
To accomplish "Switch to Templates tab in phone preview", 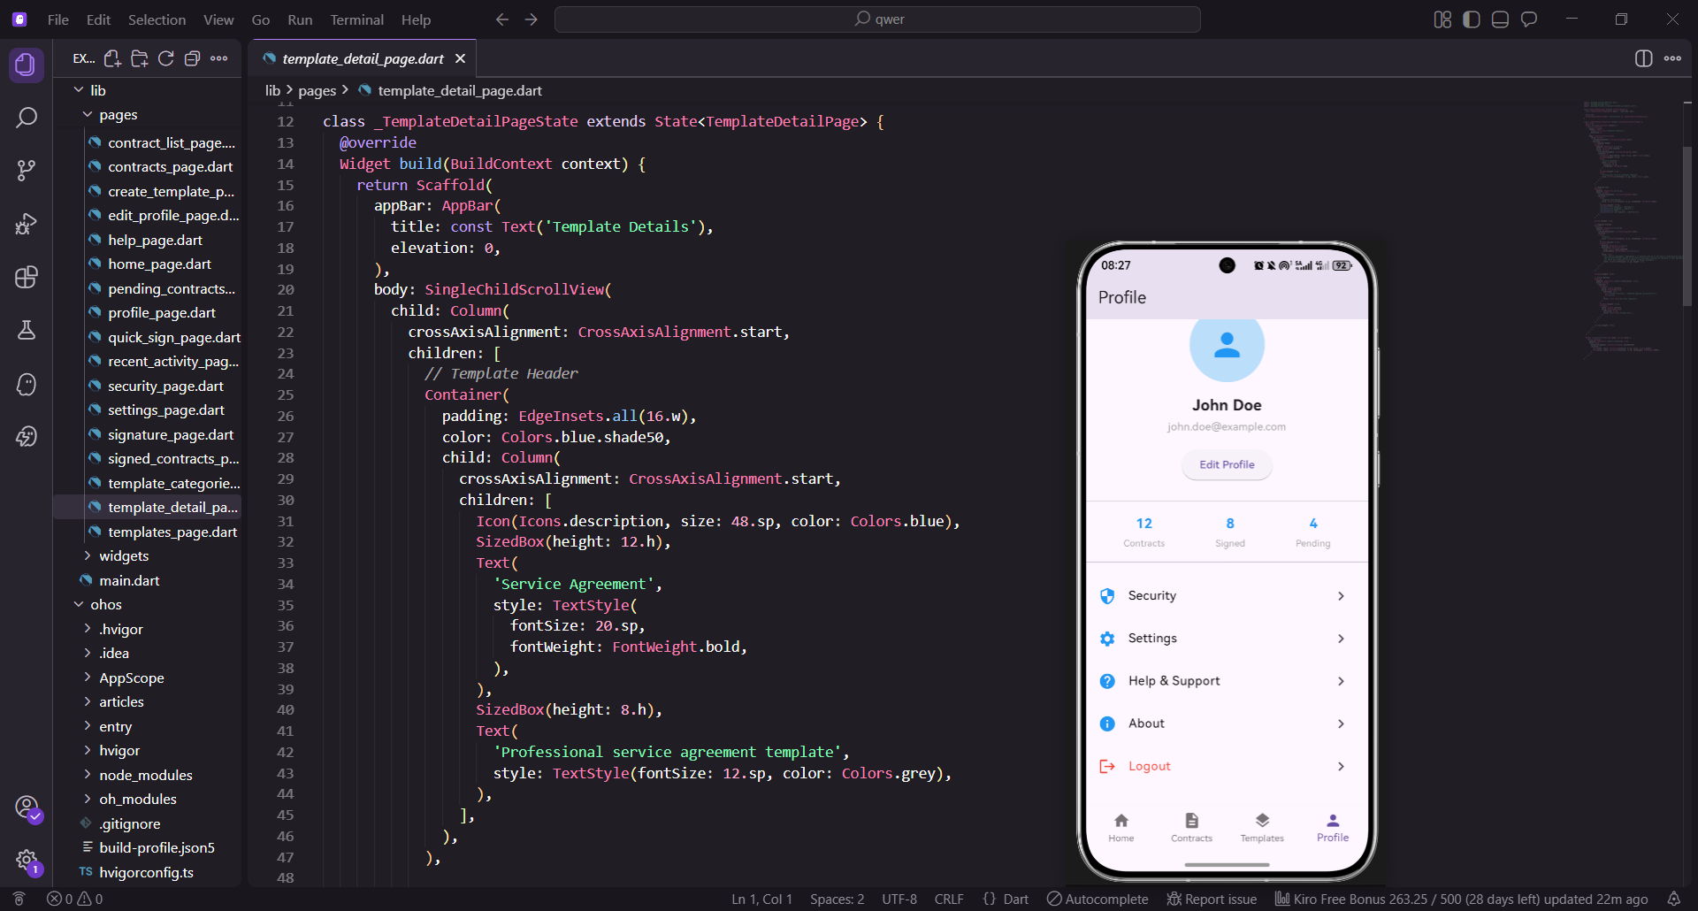I will coord(1262,828).
